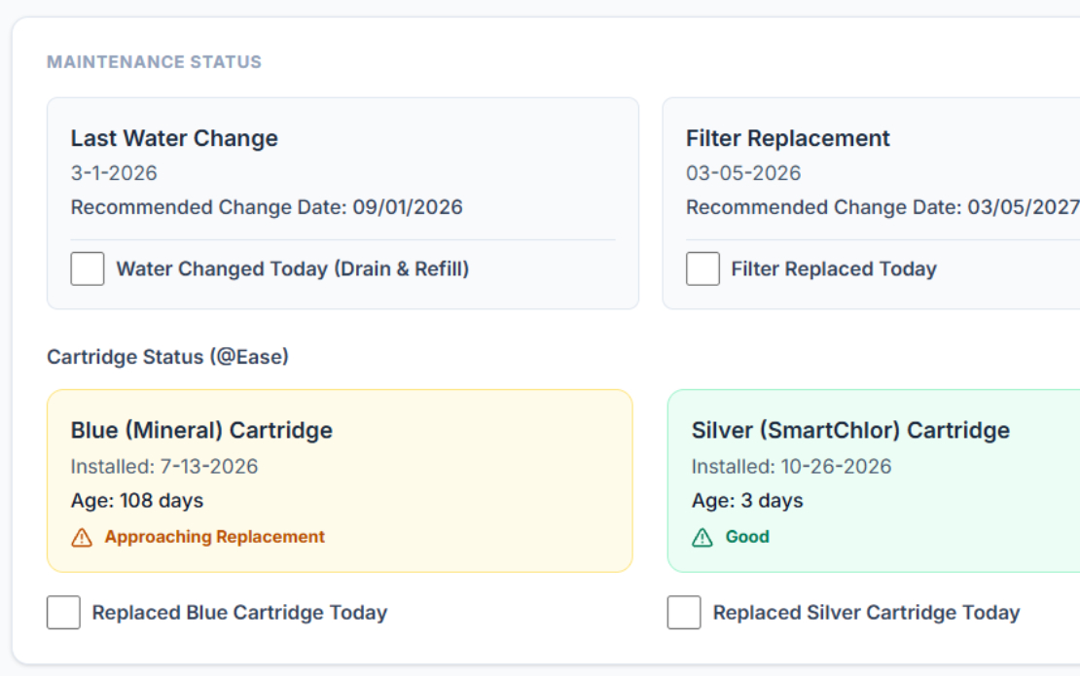The height and width of the screenshot is (676, 1080).
Task: Click Age: 108 days text
Action: [x=137, y=501]
